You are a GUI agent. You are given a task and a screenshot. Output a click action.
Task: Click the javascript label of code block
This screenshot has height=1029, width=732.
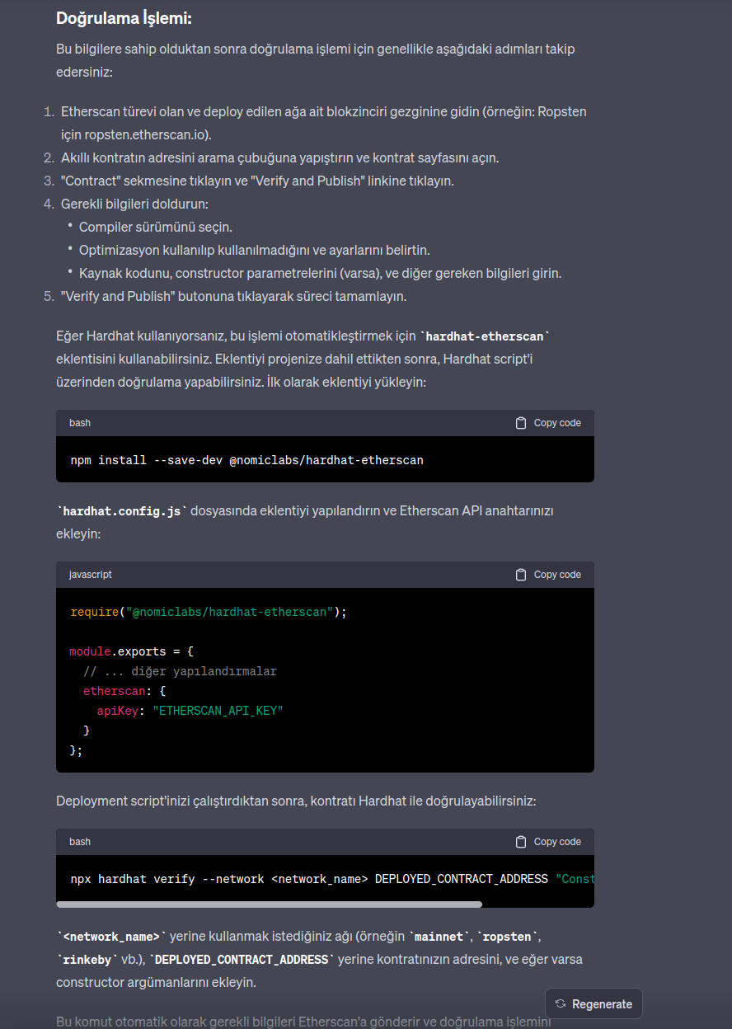pyautogui.click(x=91, y=575)
